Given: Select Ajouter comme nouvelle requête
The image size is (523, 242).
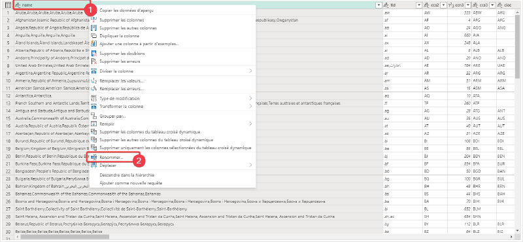Looking at the screenshot, I should (x=131, y=183).
